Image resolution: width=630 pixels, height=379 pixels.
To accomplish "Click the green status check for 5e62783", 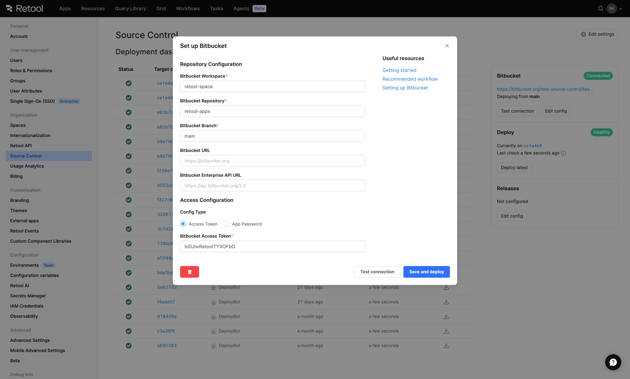I will tap(129, 287).
